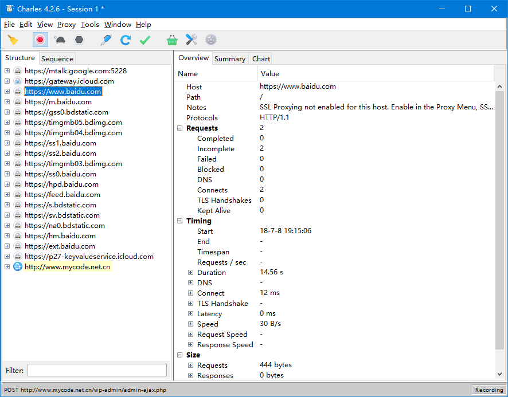Select https://timgmb04.bdimg.com in the tree
508x397 pixels.
point(73,133)
